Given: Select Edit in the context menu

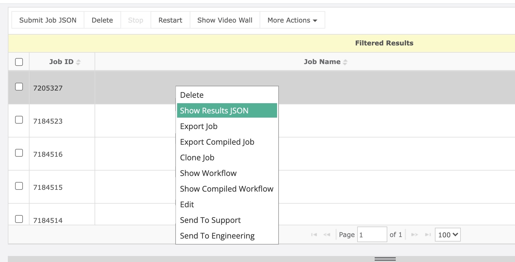Looking at the screenshot, I should click(227, 205).
